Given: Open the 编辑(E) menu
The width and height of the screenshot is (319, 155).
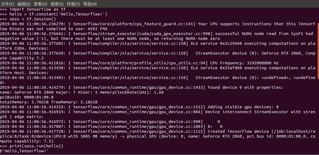Looking at the screenshot, I should [x=24, y=4].
